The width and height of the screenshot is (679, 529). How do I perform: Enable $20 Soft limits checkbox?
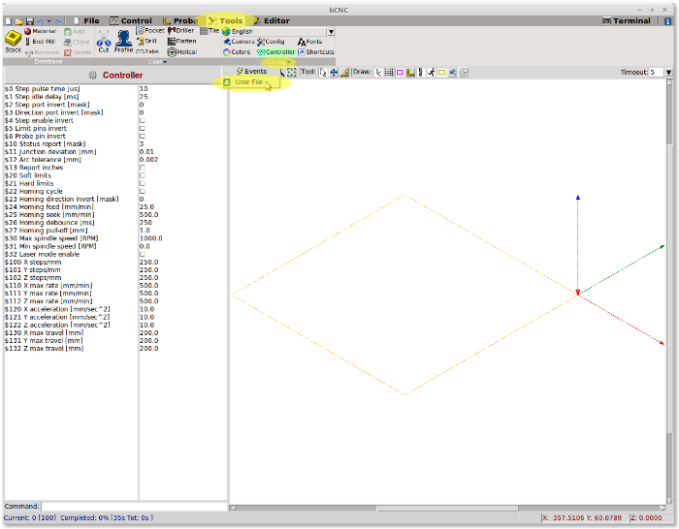[x=142, y=175]
